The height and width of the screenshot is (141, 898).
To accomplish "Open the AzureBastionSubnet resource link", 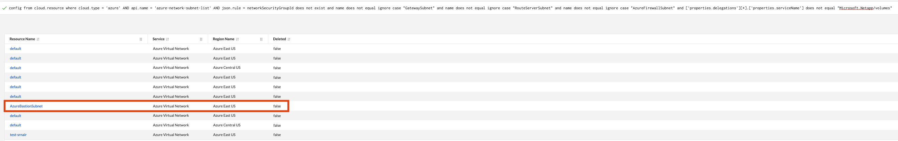I will pos(26,106).
